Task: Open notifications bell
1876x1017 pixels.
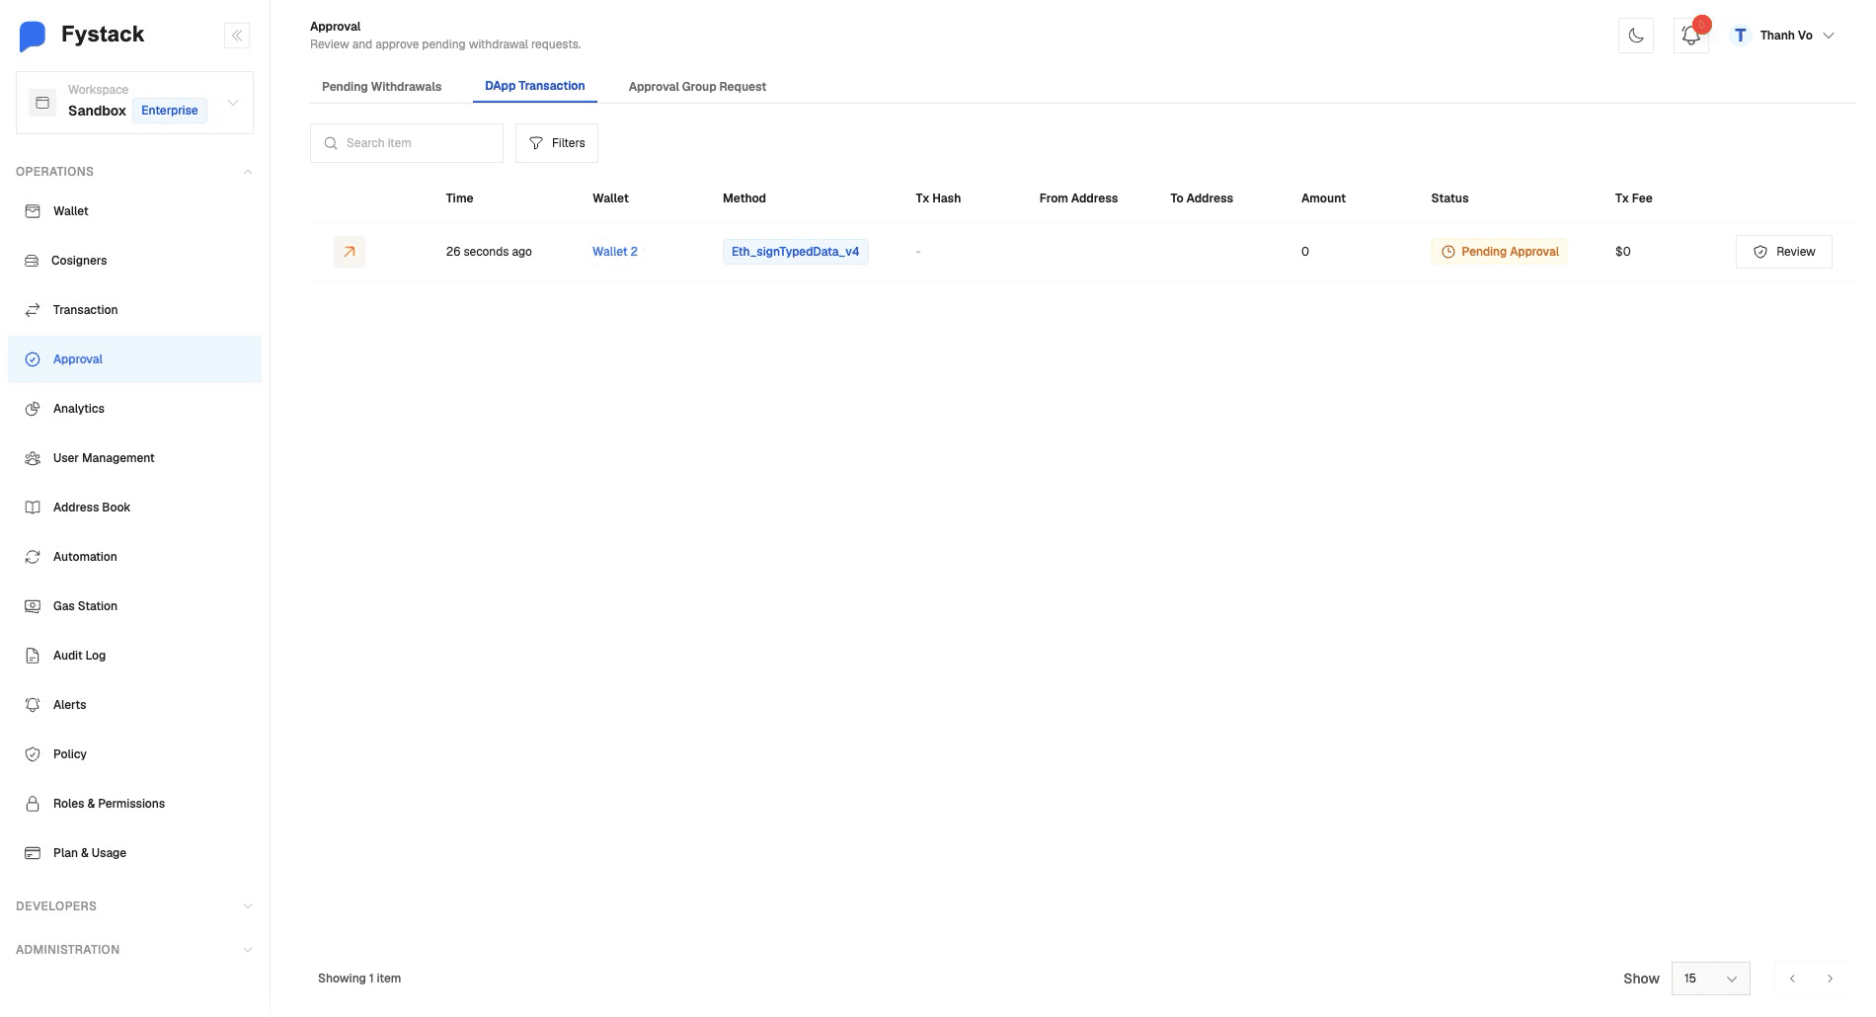Action: pos(1691,36)
